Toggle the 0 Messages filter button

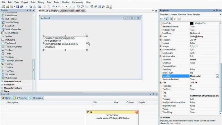(36, 98)
